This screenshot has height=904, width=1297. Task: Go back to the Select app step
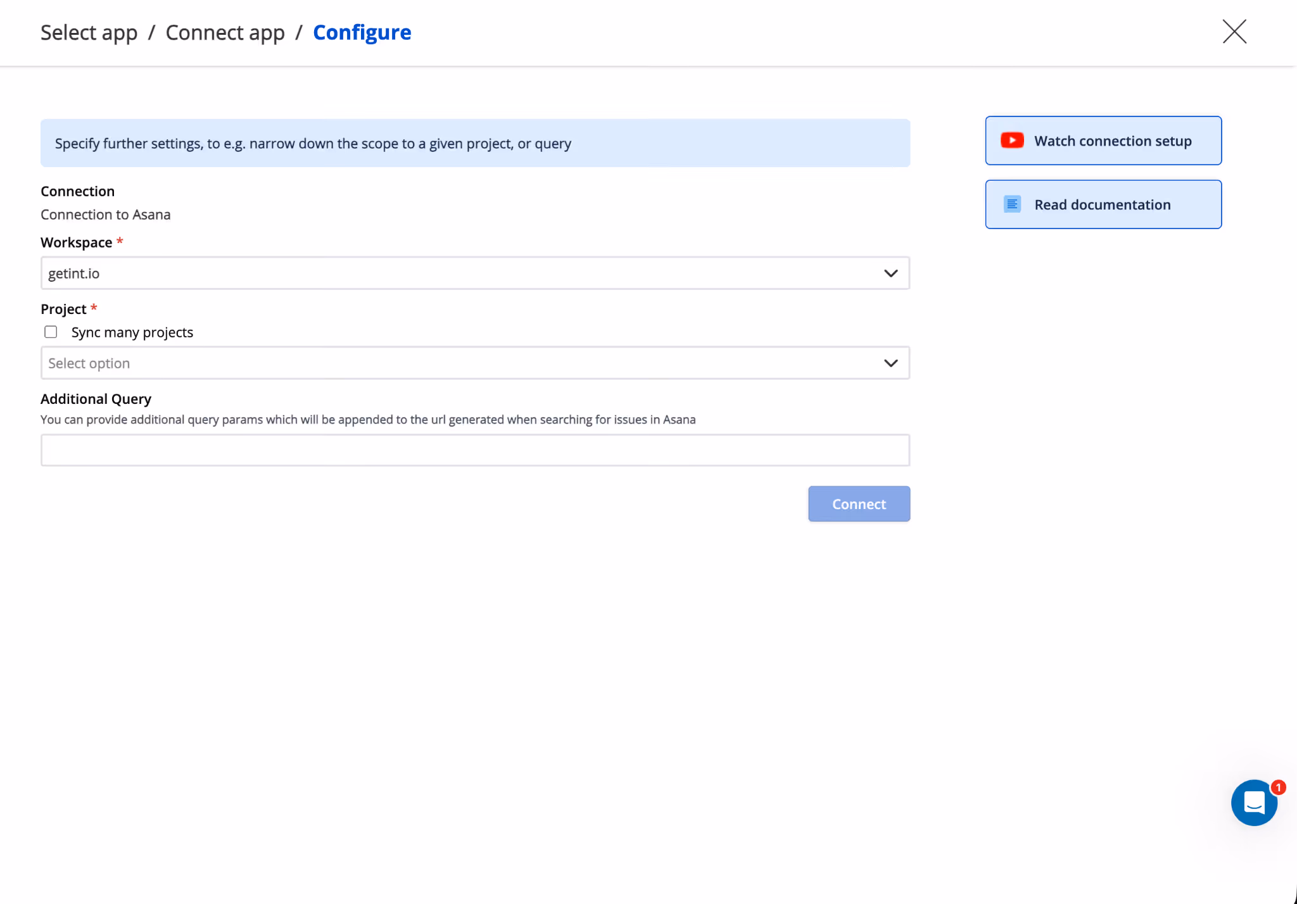tap(89, 32)
